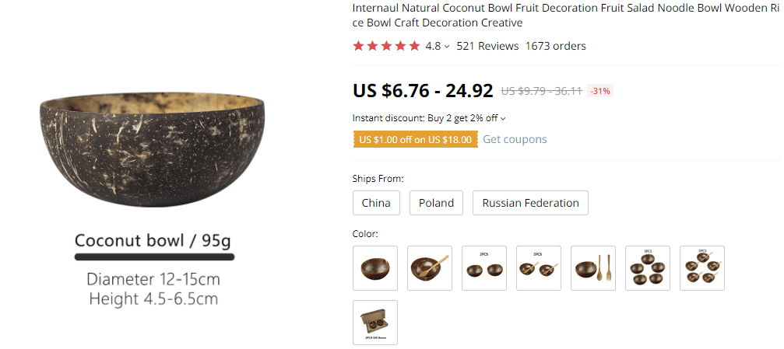
Task: Select the 5PCS bowls without spoons variant
Action: [647, 268]
